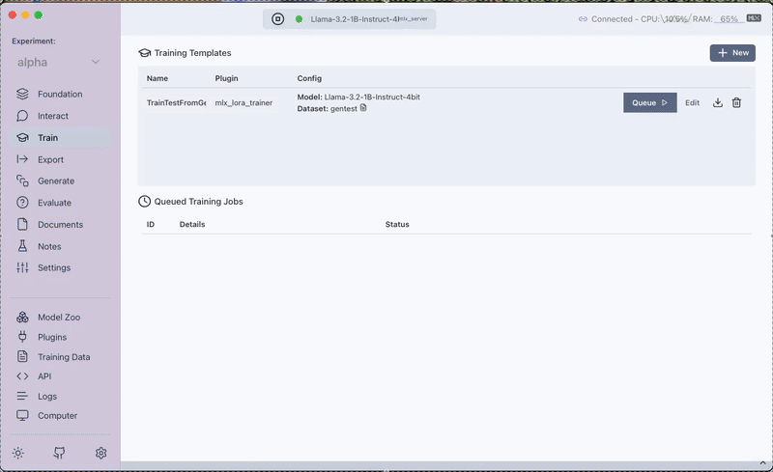This screenshot has height=472, width=773.
Task: Go to the Interact section
Action: pyautogui.click(x=52, y=116)
